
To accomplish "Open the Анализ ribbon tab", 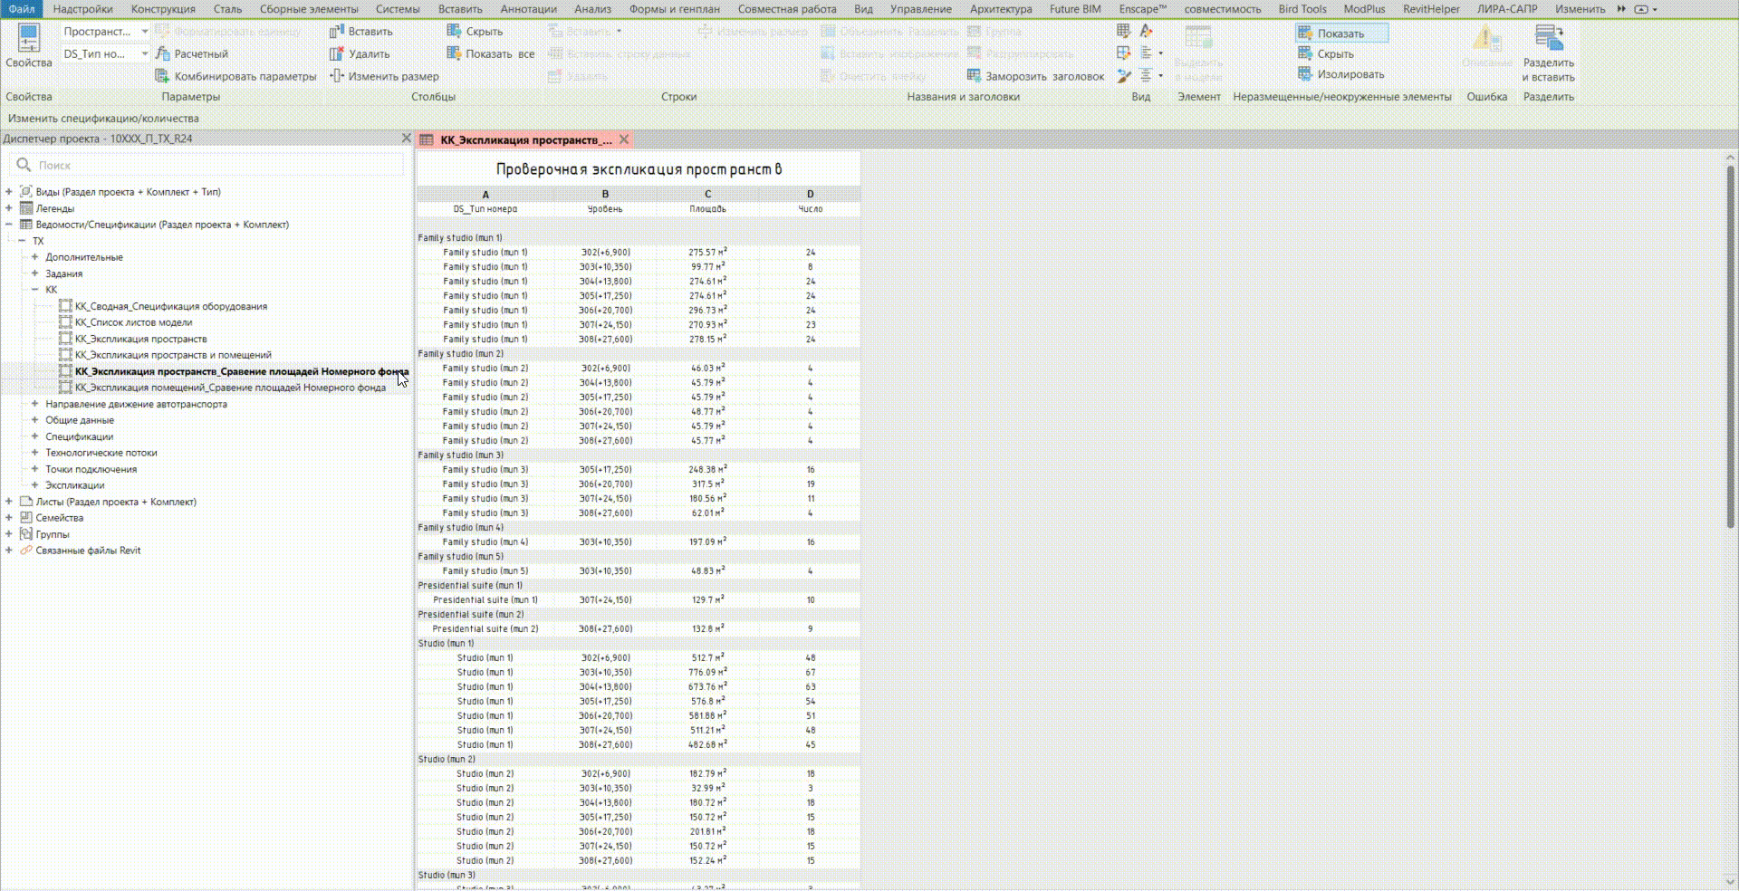I will 592,9.
